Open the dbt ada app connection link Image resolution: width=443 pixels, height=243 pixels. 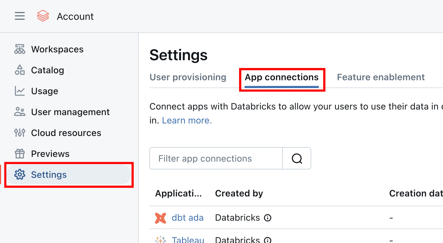[188, 218]
